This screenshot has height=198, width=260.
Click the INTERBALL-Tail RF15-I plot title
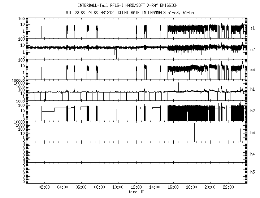128,5
